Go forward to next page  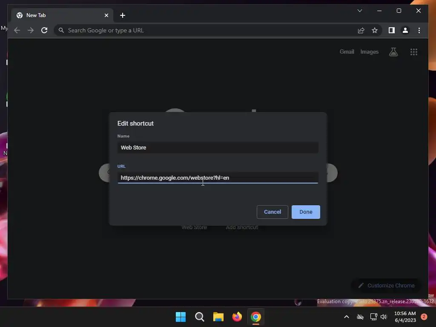coord(31,30)
